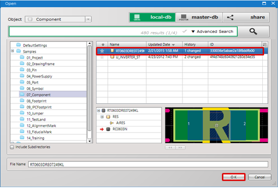The image size is (278, 188).
Task: Toggle favorite star on RT0603DRE07249KL row
Action: (102, 51)
